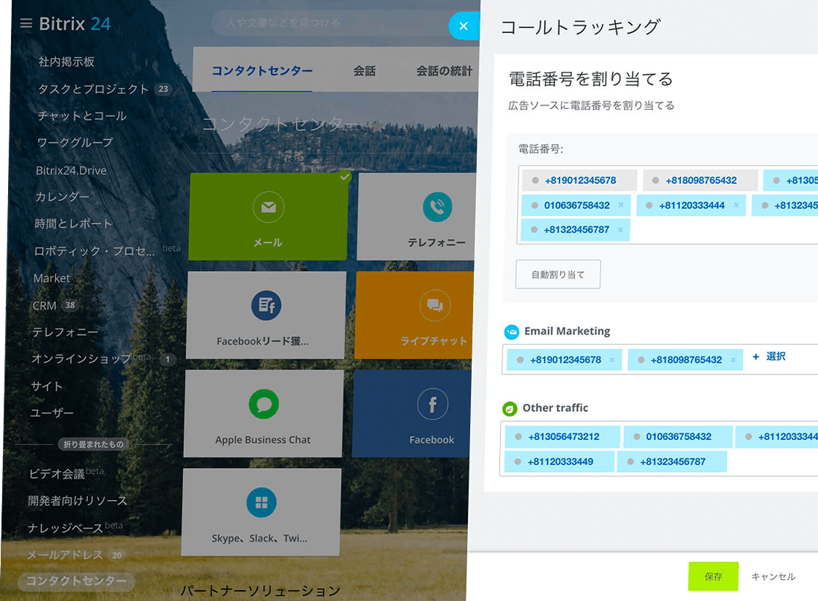Open the live chat icon tile
The image size is (818, 601).
pos(434,305)
